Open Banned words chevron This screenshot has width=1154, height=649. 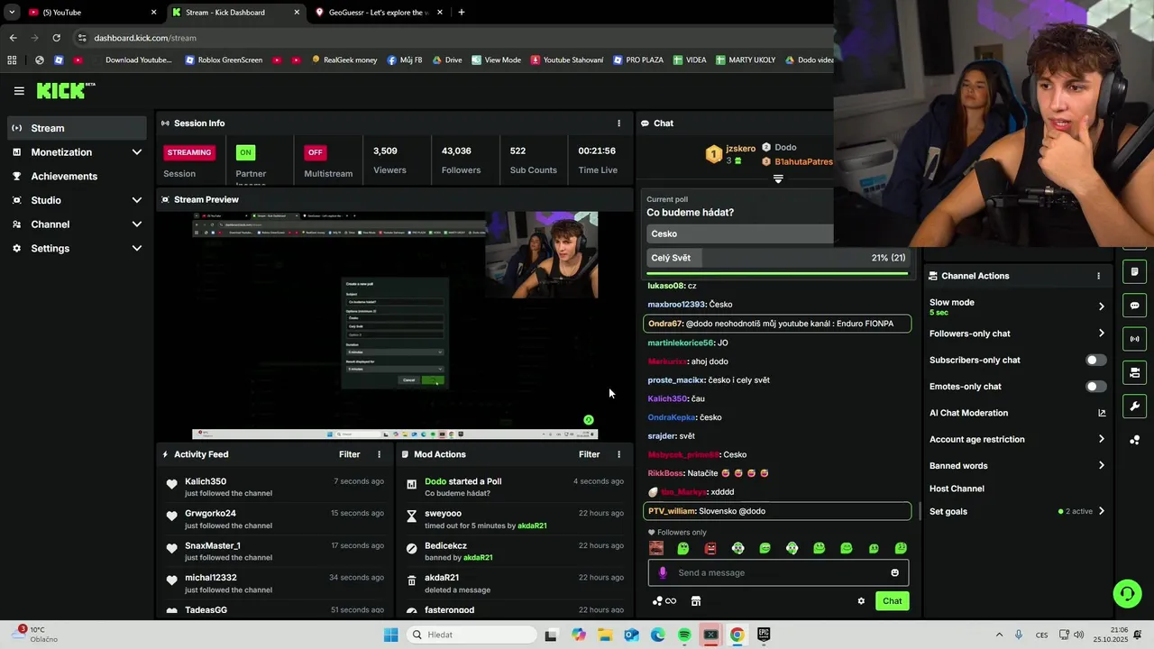(1101, 466)
